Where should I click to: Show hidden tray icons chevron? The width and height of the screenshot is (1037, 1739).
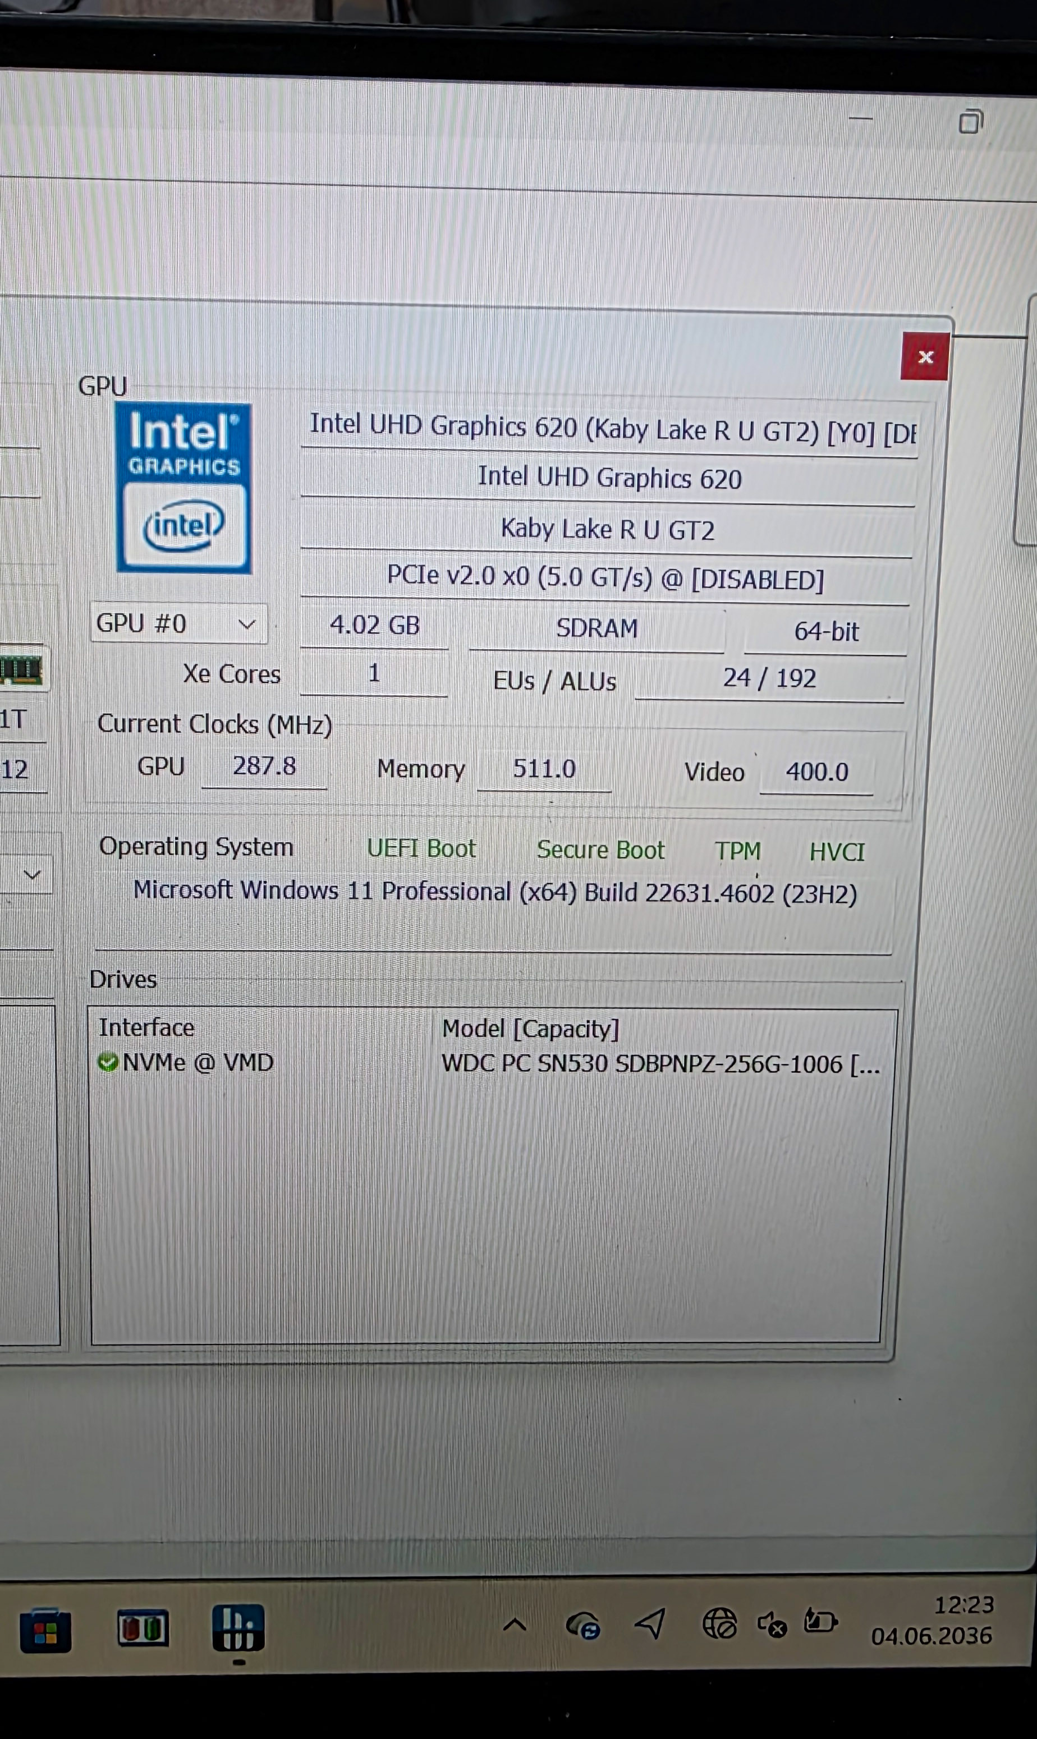click(x=515, y=1625)
